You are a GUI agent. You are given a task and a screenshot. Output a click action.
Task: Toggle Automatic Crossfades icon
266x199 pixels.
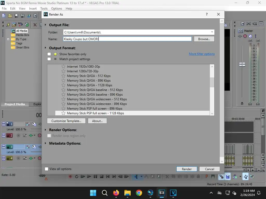[x=228, y=177]
